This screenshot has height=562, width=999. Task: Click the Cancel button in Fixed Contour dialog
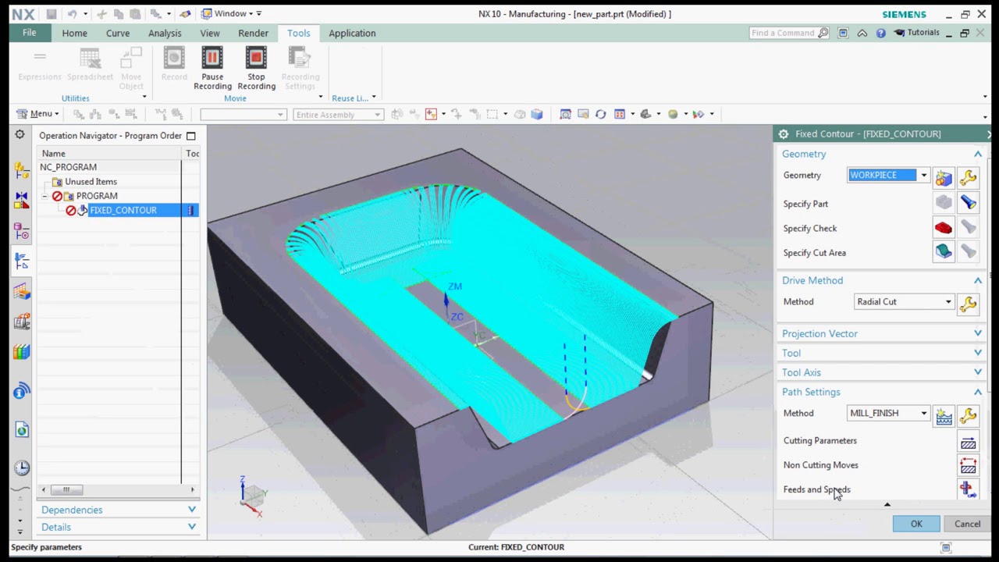(x=967, y=524)
